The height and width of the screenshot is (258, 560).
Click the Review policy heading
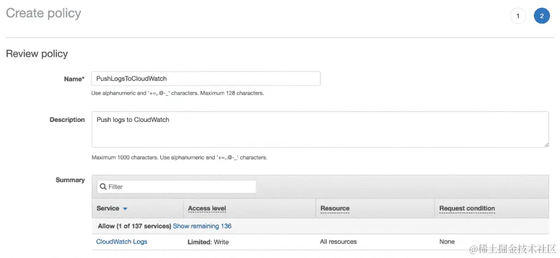coord(37,54)
